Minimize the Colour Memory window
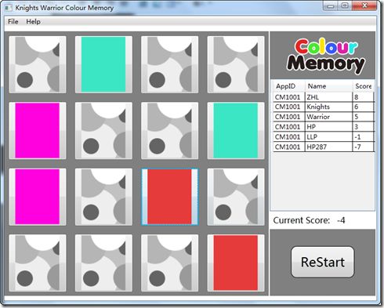 coord(331,5)
